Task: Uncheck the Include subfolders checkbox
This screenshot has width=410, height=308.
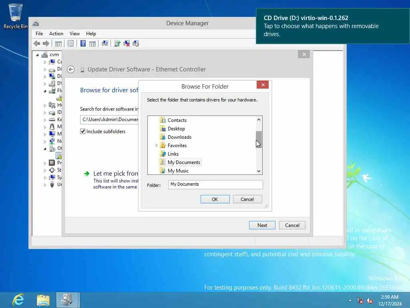Action: coord(82,132)
